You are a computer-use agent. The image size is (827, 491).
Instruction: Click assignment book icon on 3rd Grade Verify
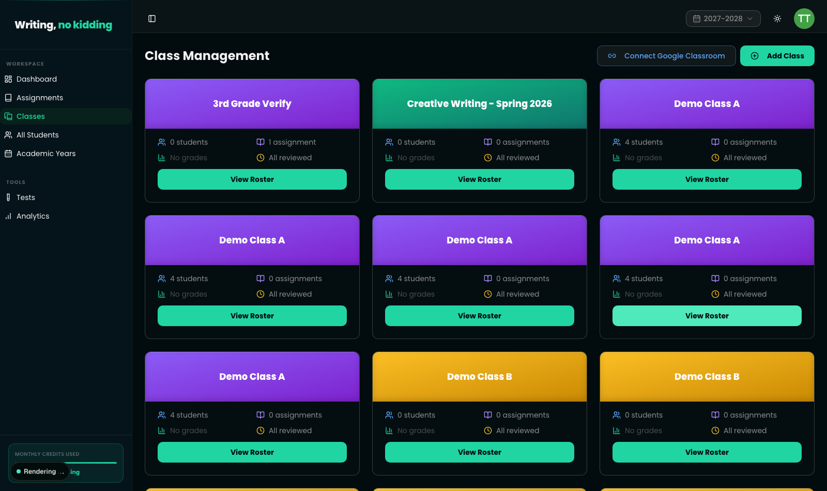[x=261, y=142]
